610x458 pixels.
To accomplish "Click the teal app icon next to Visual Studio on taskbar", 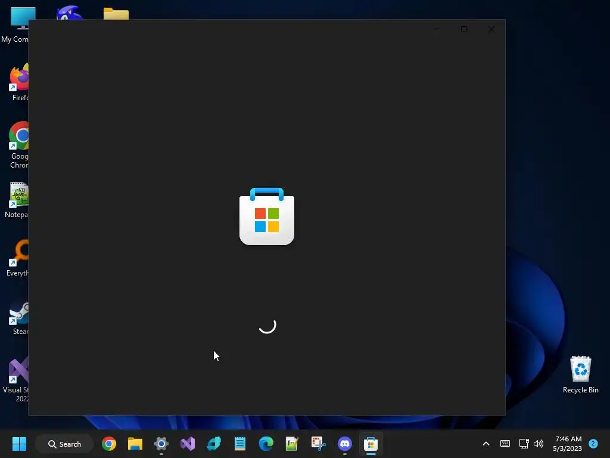I will coord(214,444).
